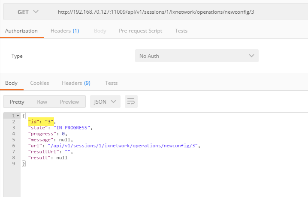Screen dimensions: 308x197
Task: View the response Headers (9) tab
Action: (x=76, y=83)
